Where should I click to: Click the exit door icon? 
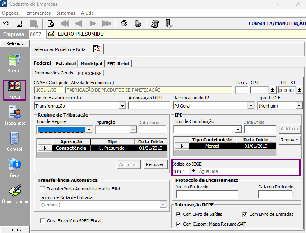(x=169, y=24)
